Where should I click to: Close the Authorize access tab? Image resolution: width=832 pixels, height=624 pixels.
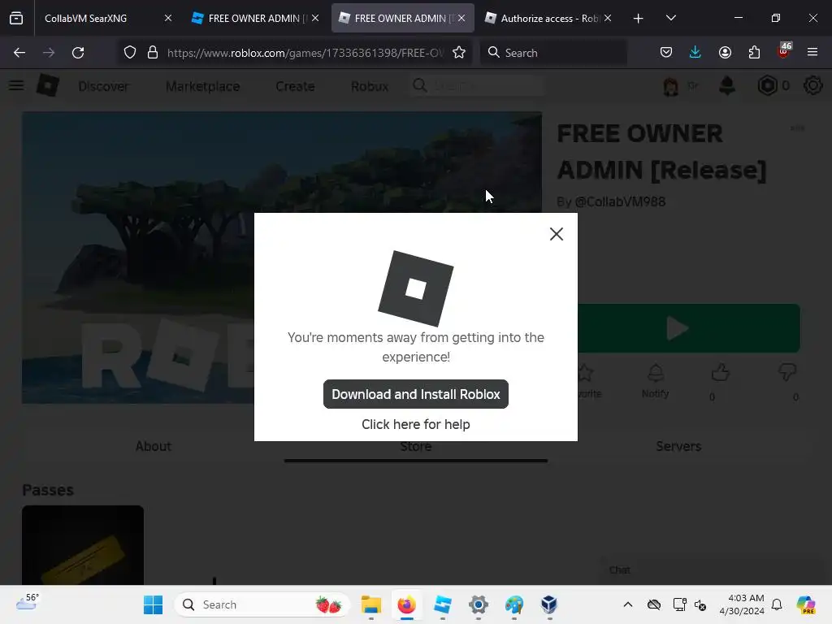[608, 18]
